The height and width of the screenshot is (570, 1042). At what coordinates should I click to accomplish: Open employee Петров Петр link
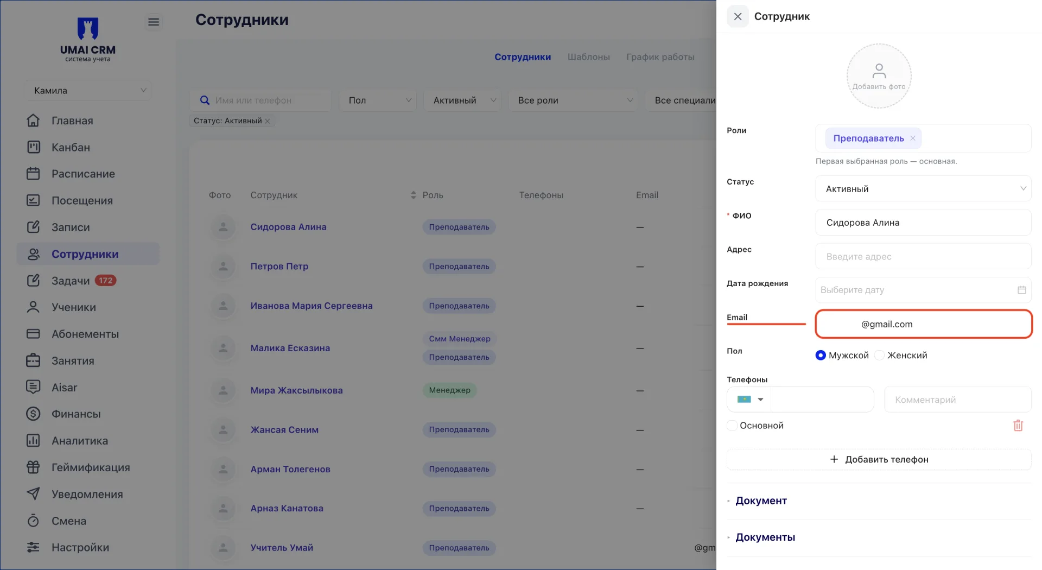pyautogui.click(x=279, y=267)
